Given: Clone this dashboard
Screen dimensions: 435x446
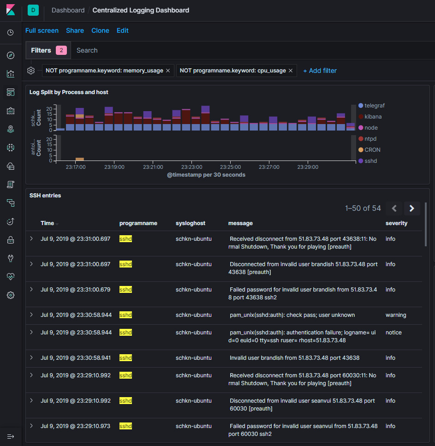Looking at the screenshot, I should coord(100,30).
